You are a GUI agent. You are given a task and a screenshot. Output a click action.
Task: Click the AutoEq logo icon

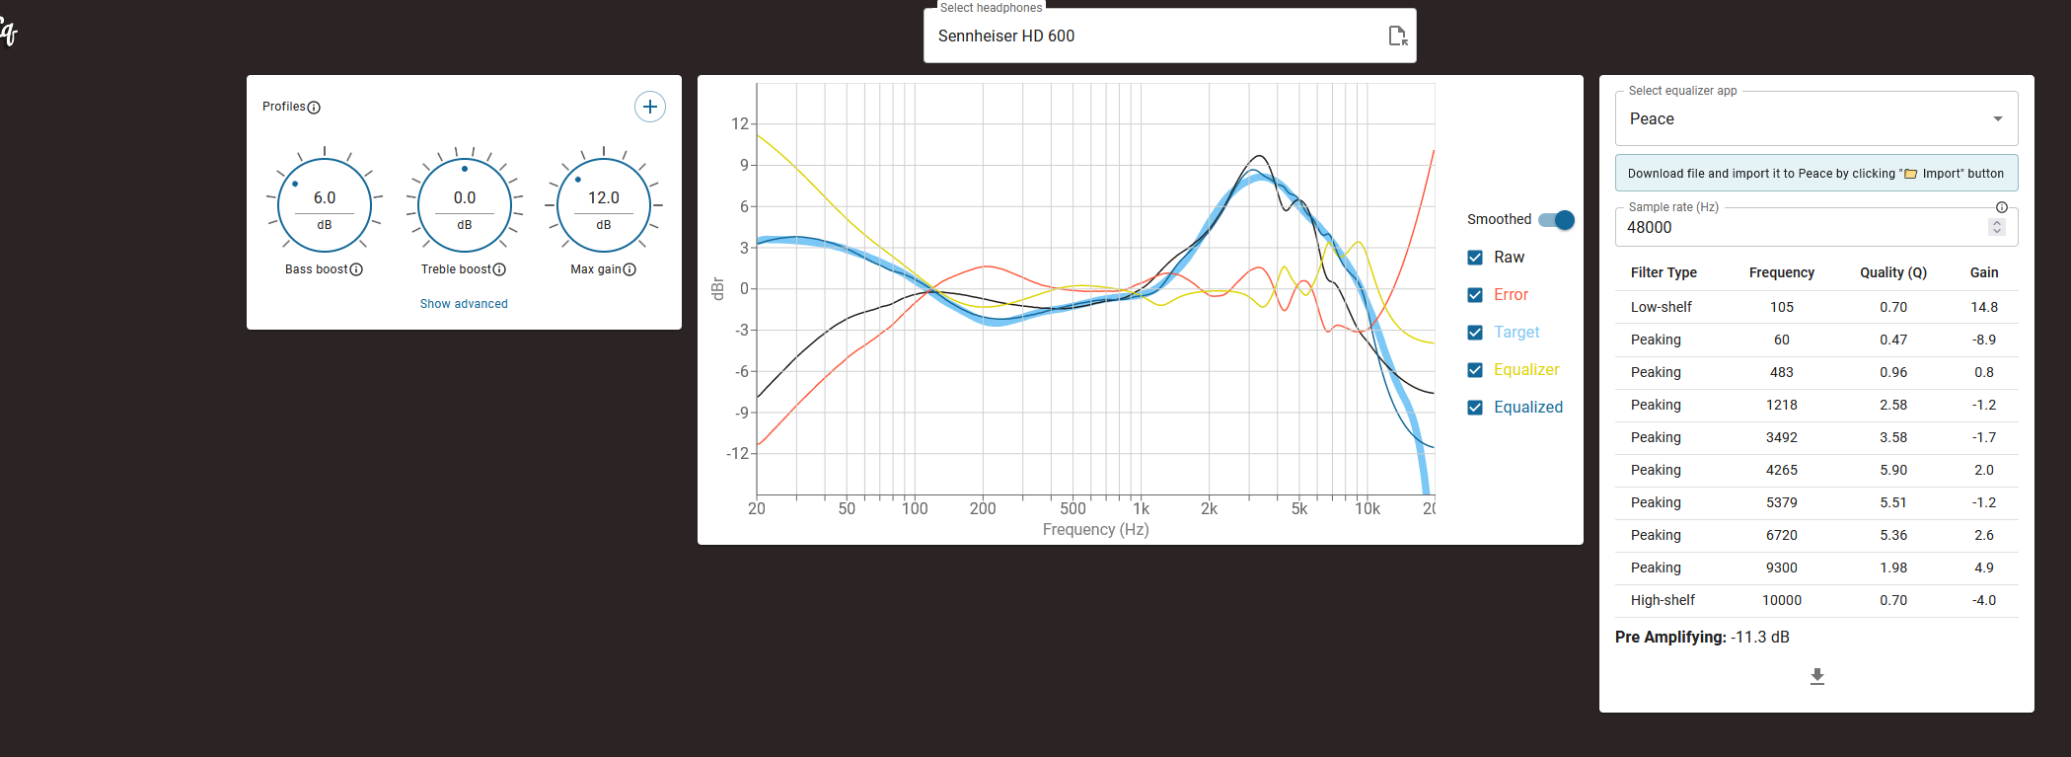[8, 32]
